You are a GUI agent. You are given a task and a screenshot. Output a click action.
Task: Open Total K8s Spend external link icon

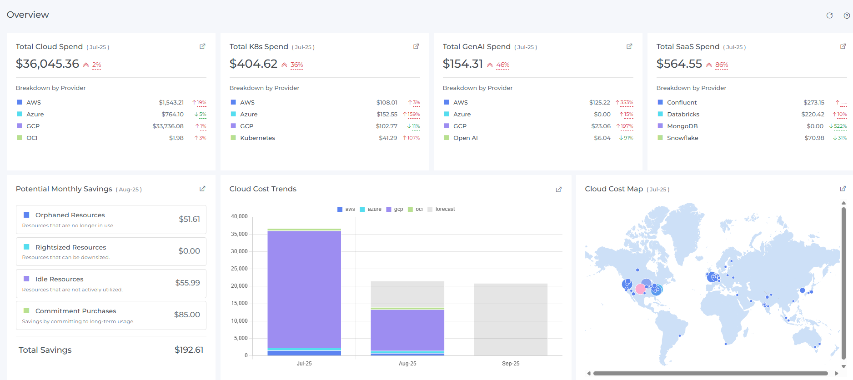tap(416, 46)
